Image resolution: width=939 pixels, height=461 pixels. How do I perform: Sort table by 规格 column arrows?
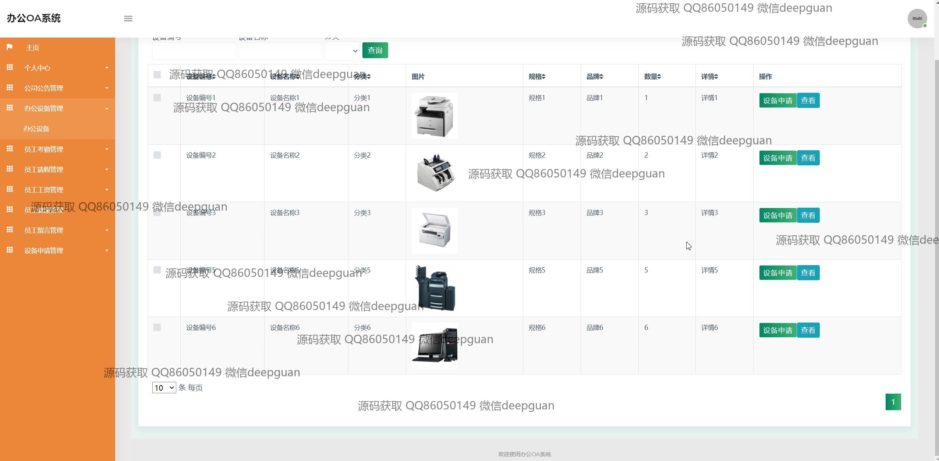543,77
